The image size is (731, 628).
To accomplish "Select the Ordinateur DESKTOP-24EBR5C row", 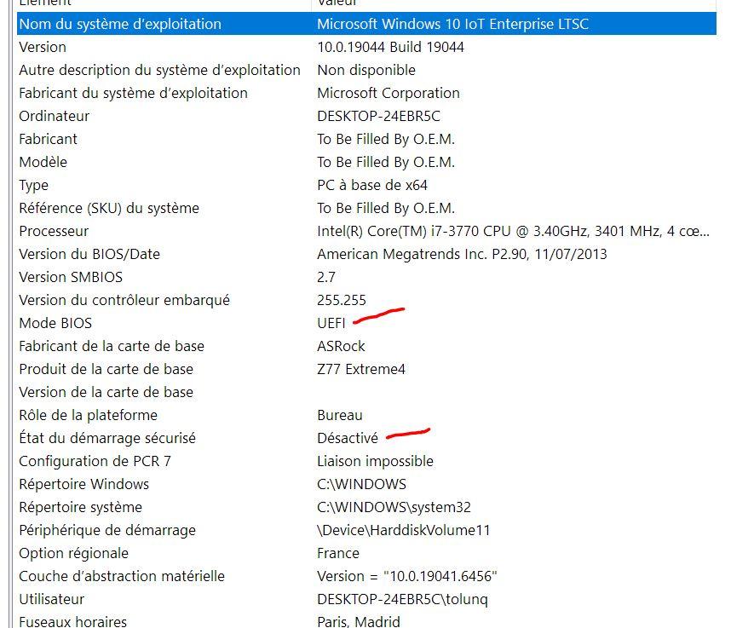I will [54, 116].
